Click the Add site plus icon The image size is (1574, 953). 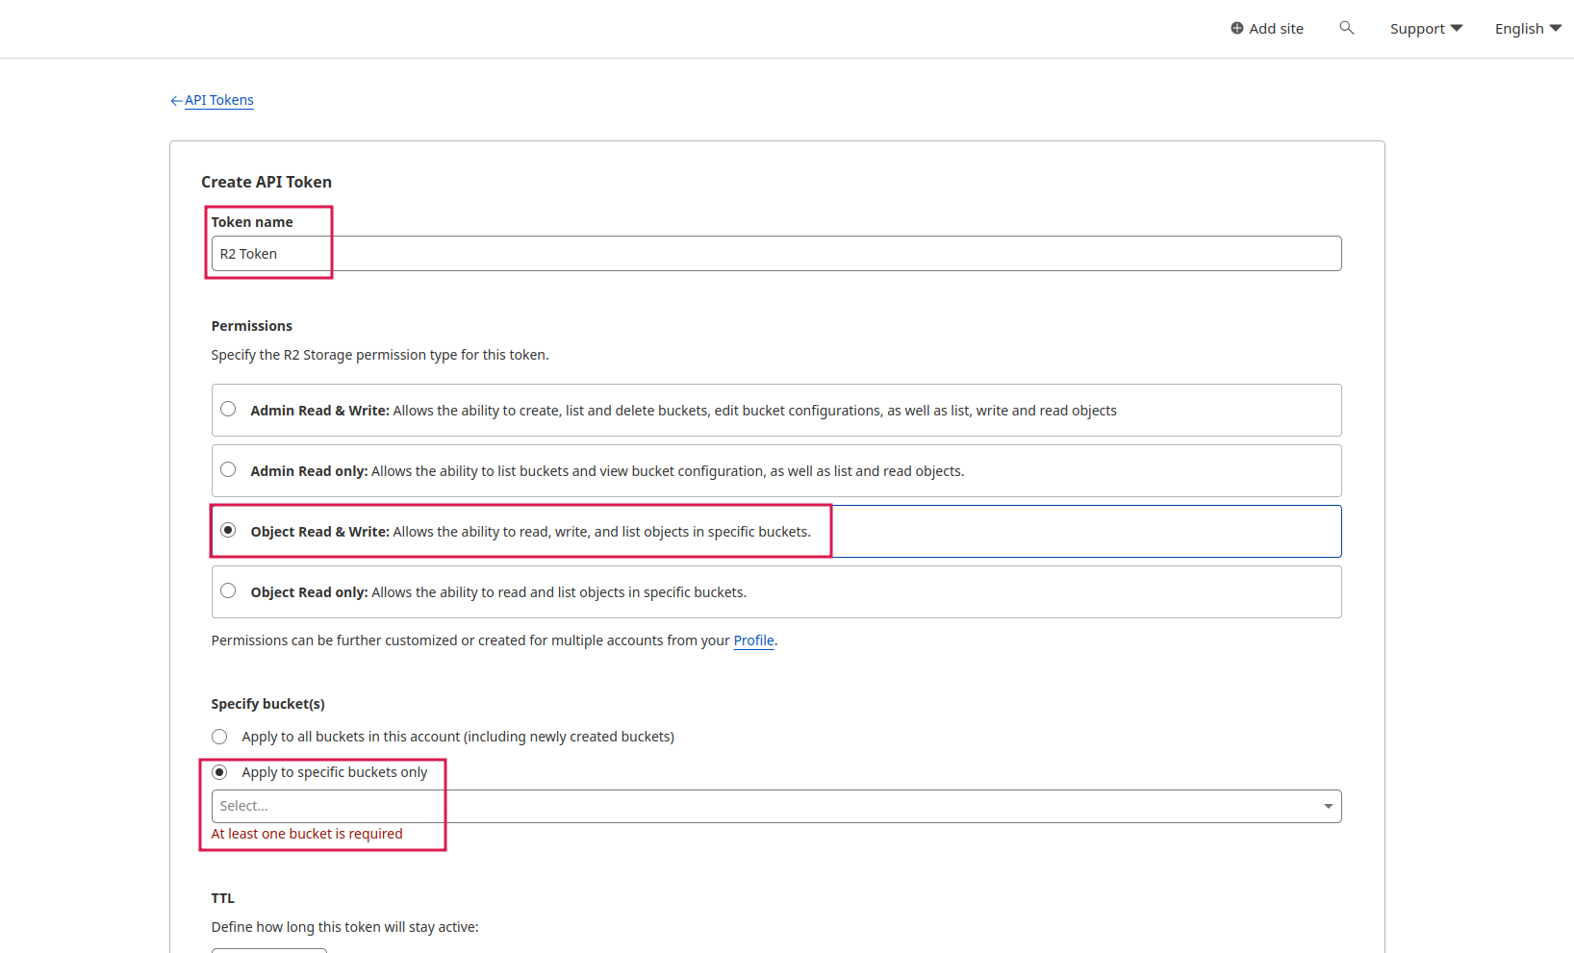click(x=1236, y=28)
